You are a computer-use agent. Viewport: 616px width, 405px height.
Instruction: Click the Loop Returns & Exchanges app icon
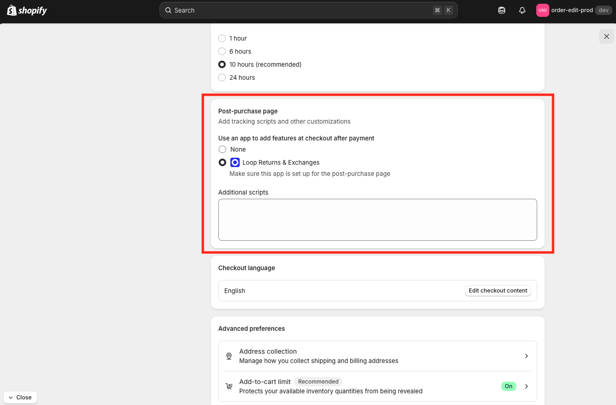click(235, 162)
